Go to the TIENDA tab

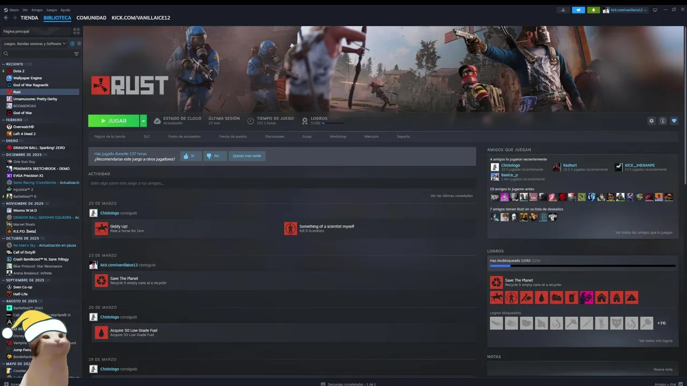30,18
